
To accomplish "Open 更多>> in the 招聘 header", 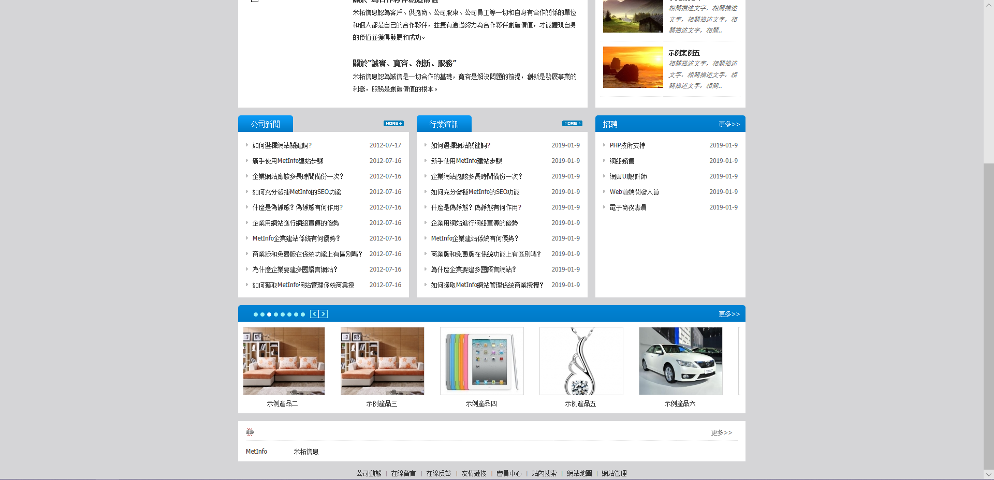I will (729, 124).
